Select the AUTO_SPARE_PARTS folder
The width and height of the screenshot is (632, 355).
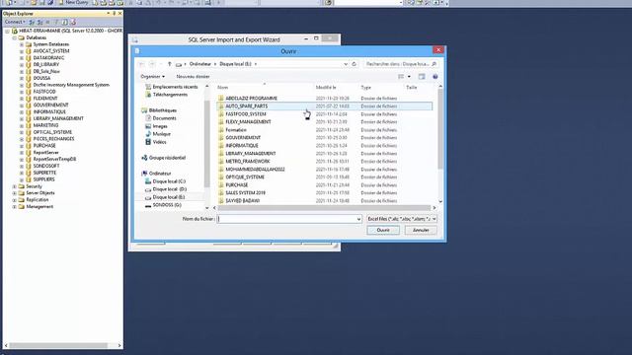click(246, 106)
